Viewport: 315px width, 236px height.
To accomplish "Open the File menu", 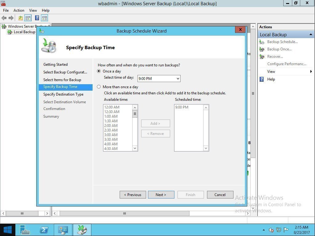I will [6, 10].
